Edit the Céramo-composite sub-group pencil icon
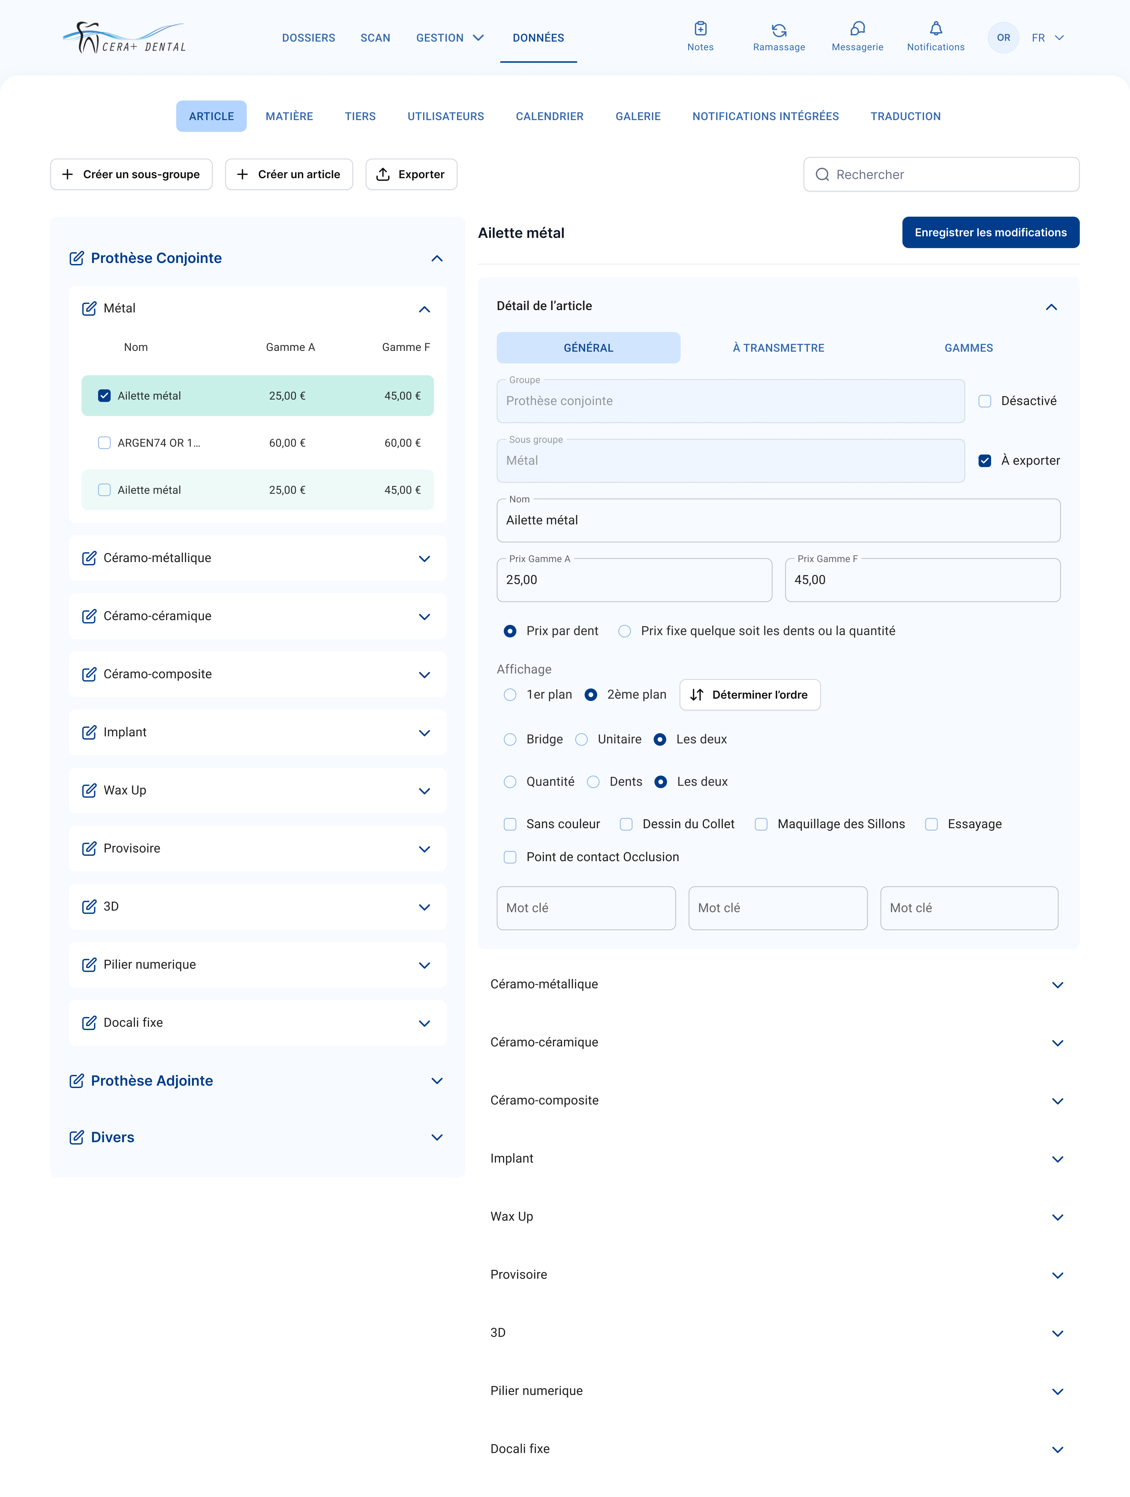Viewport: 1130px width, 1497px height. point(89,675)
